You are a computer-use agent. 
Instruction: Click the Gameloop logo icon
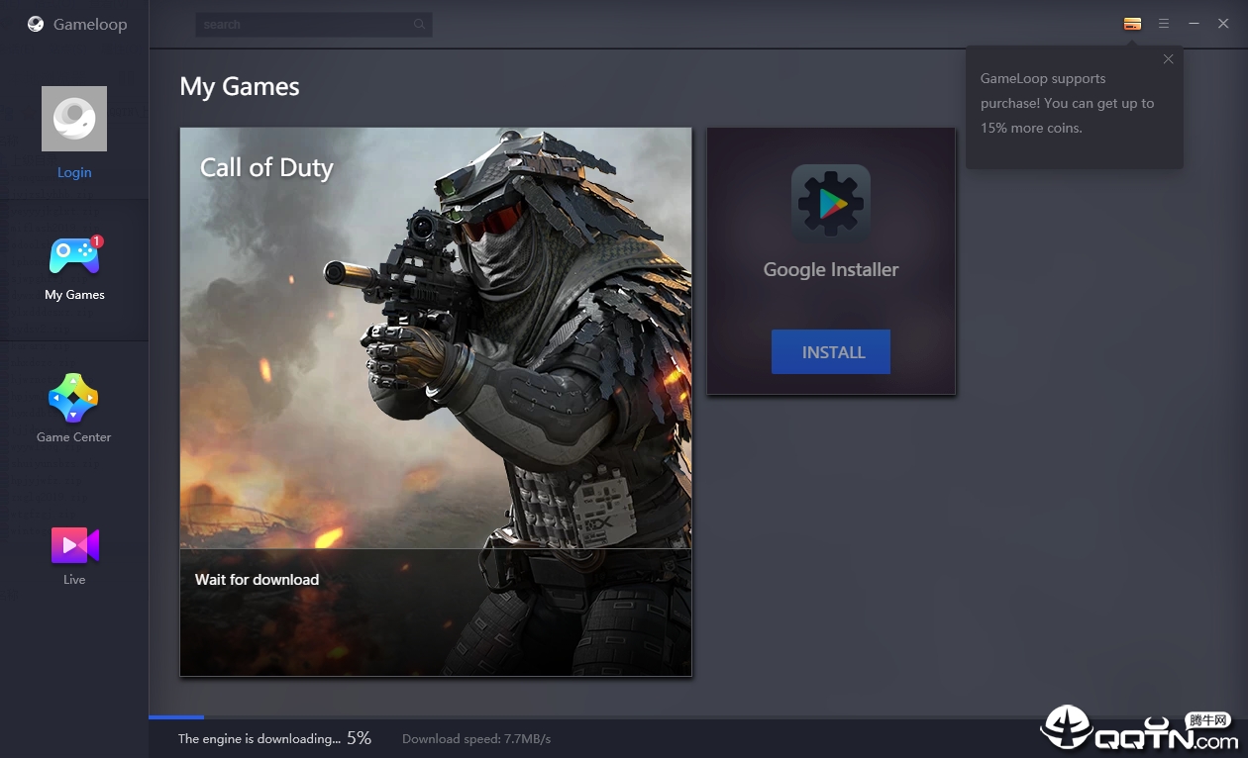[x=36, y=24]
